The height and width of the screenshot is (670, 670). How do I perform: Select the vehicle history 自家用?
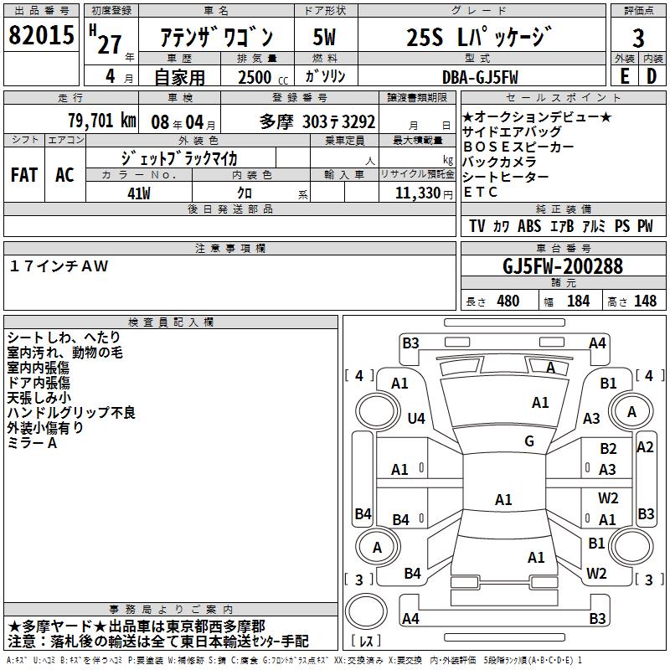[x=179, y=77]
